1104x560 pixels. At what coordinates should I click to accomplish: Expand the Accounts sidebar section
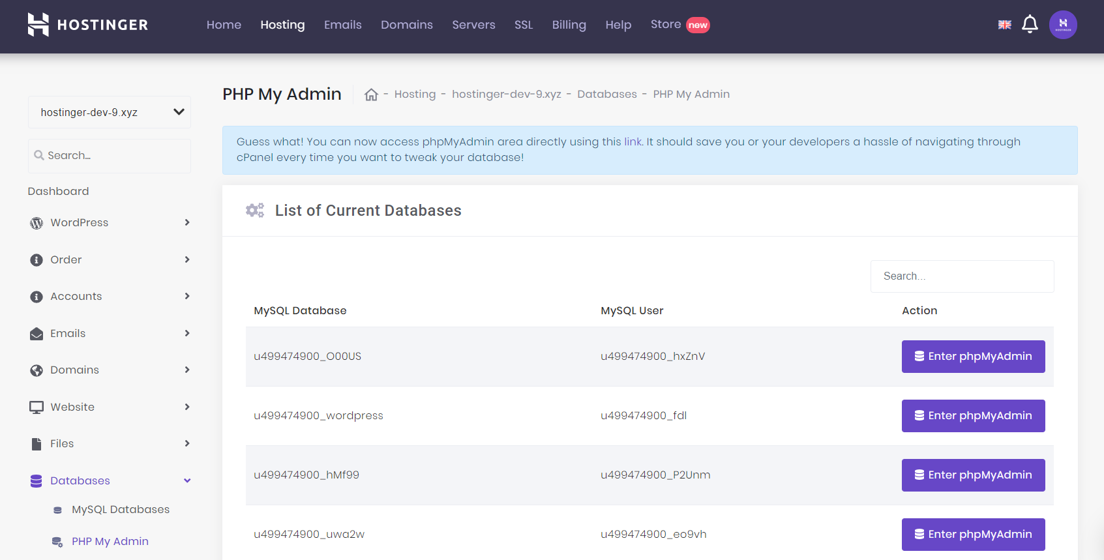point(187,296)
